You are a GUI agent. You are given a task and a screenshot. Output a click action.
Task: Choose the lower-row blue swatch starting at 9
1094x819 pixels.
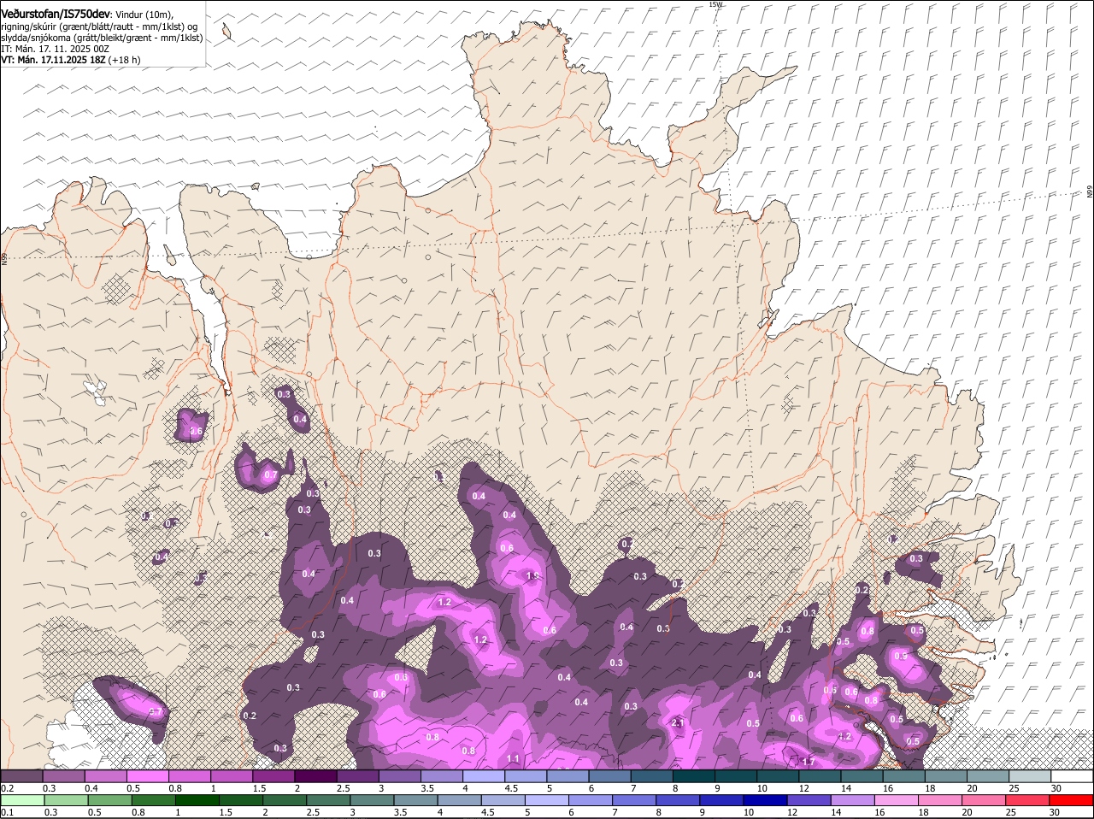(721, 800)
